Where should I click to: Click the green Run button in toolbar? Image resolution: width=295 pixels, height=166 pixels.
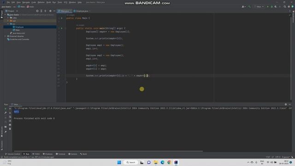[x=268, y=6]
